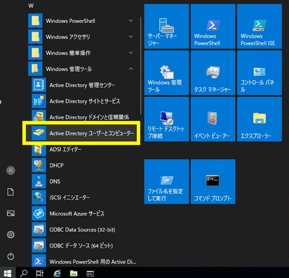Click the user account icon in sidebar
289x278 pixels.
tap(11, 170)
